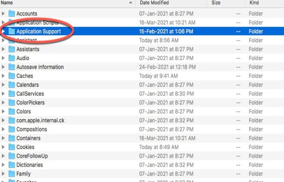
Task: Click the Application Support folder icon
Action: (11, 31)
